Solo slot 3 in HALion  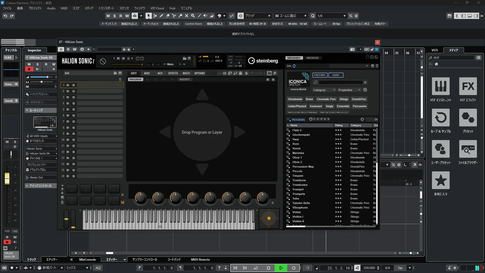tap(74, 97)
